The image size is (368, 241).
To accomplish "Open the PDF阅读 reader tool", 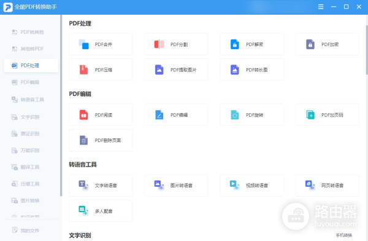I will point(101,115).
